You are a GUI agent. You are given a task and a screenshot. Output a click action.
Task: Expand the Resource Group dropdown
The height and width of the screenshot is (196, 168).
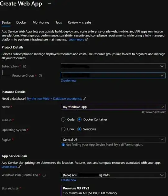pyautogui.click(x=113, y=76)
